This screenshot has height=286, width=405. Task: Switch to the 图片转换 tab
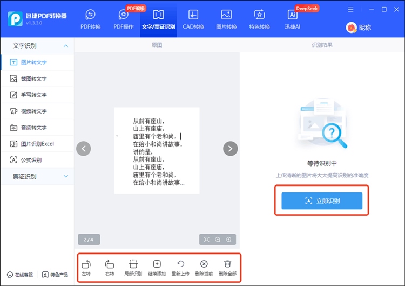click(x=226, y=19)
